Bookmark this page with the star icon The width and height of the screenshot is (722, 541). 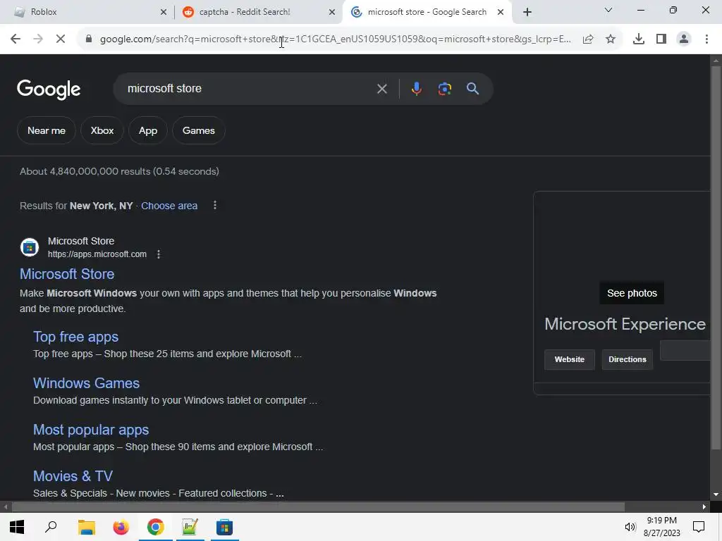tap(611, 39)
